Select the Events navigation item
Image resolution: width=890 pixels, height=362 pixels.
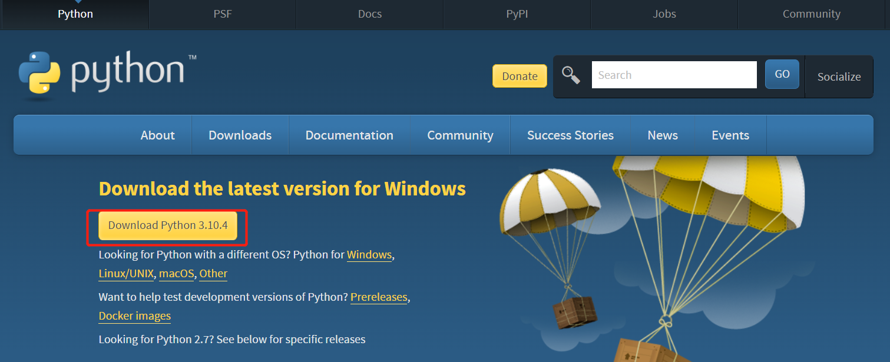coord(730,135)
